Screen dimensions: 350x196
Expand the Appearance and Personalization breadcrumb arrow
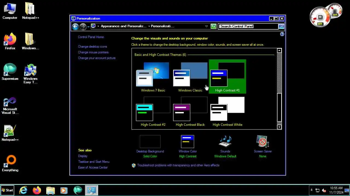pos(149,26)
